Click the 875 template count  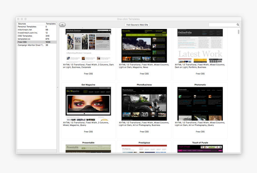point(48,39)
